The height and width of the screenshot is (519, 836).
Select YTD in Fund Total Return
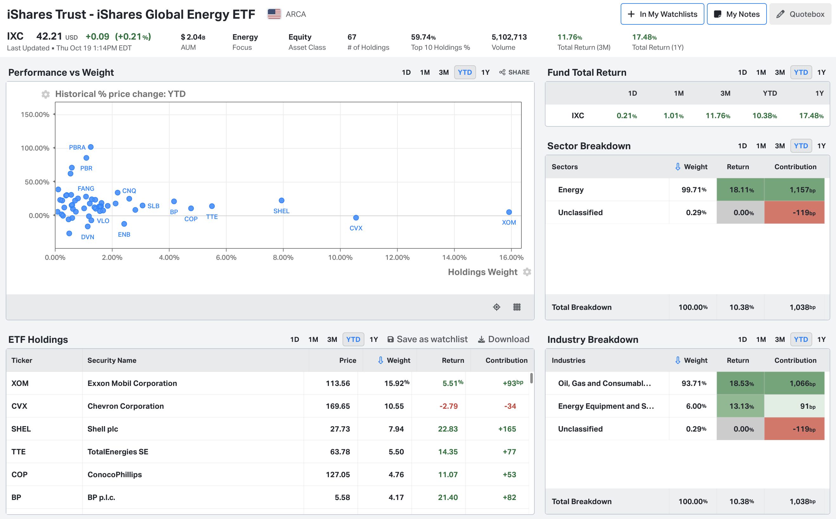801,72
